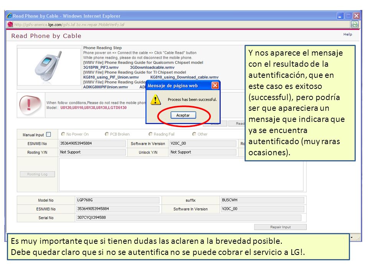The height and width of the screenshot is (276, 368).
Task: Click the yellow warning icon in dialog
Action: [x=156, y=100]
